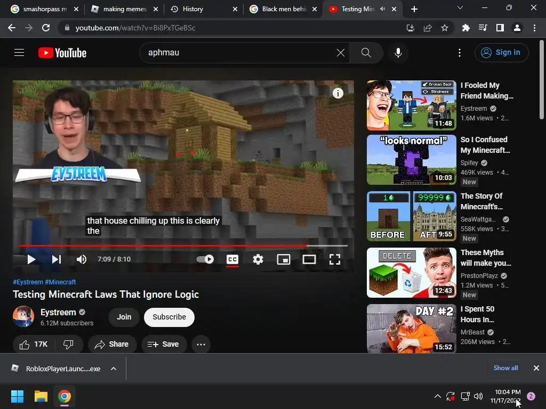Viewport: 546px width, 409px height.
Task: Toggle Chrome side panel
Action: pos(500,28)
